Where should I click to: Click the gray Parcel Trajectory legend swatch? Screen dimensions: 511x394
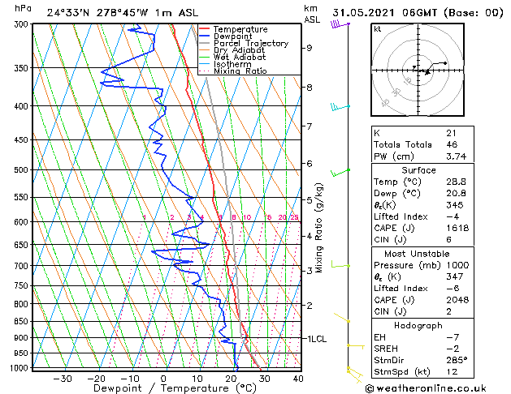click(205, 43)
